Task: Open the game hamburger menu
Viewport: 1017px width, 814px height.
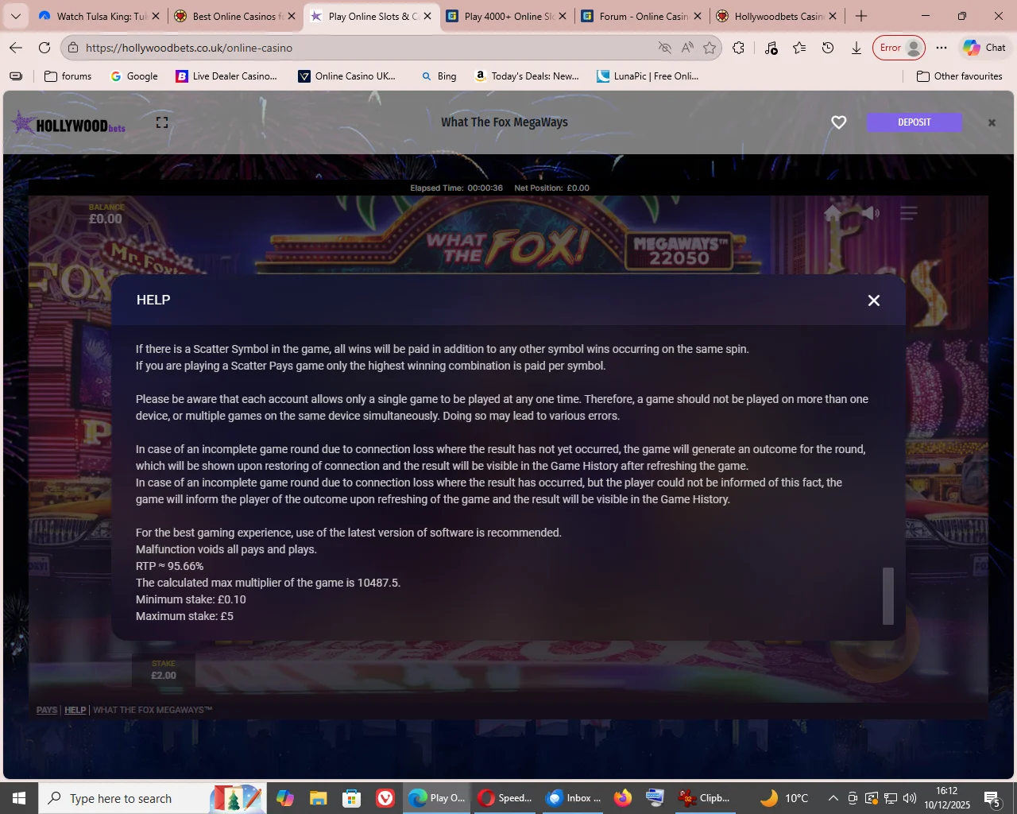Action: point(909,213)
